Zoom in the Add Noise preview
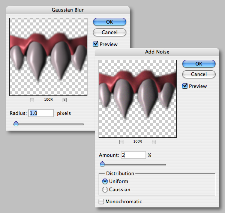The width and height of the screenshot is (225, 213). [154, 142]
